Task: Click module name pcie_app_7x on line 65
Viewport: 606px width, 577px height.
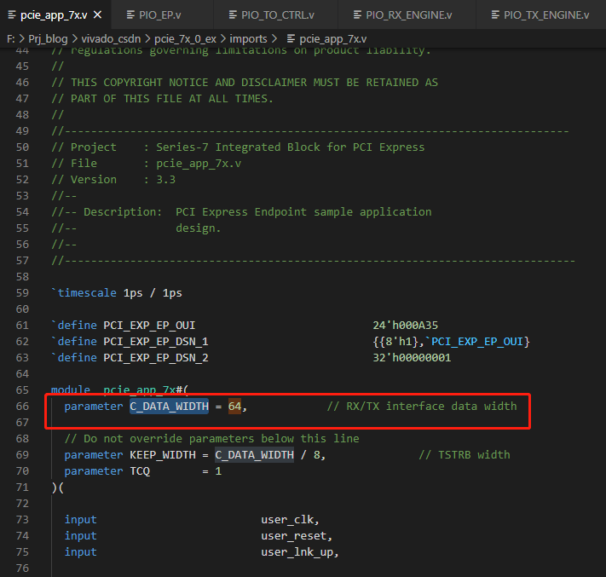Action: (140, 389)
